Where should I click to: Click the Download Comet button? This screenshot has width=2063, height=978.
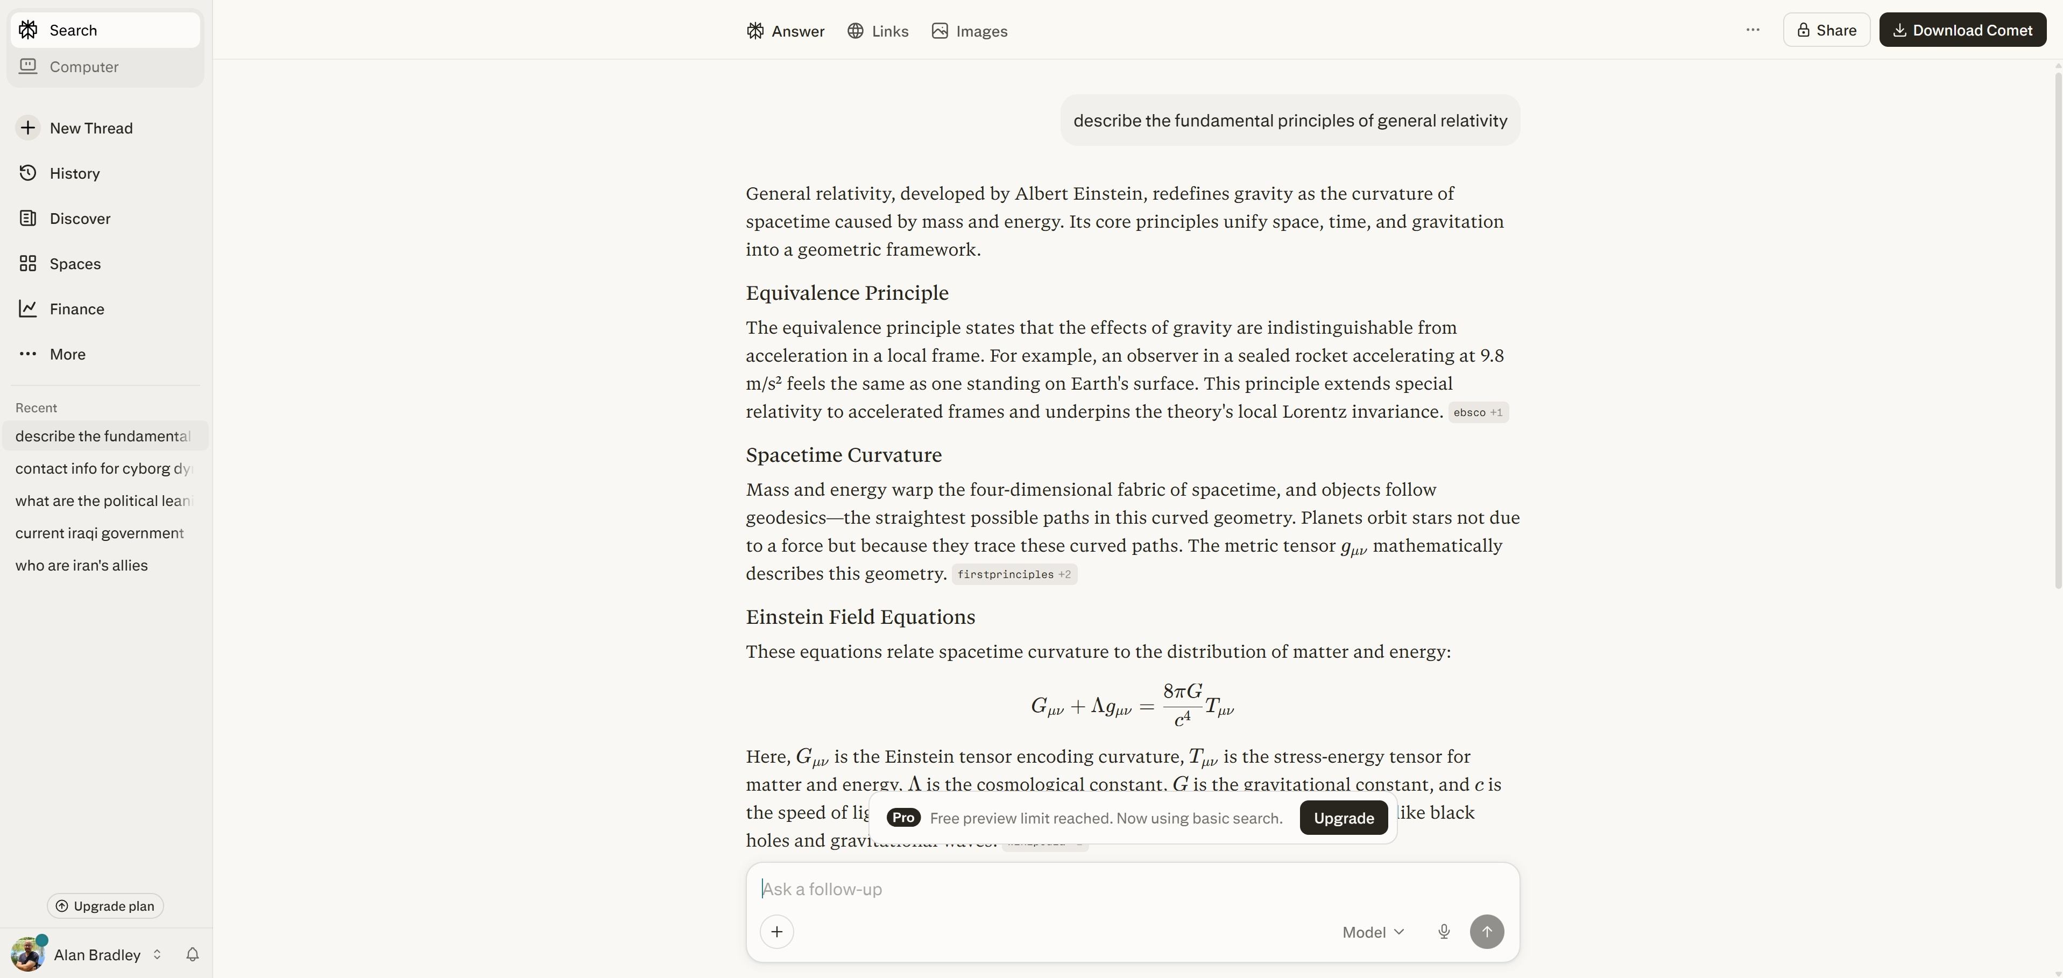[x=1962, y=31]
